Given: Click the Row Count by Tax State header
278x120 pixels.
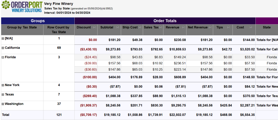Looking at the screenshot, I should [x=59, y=30].
